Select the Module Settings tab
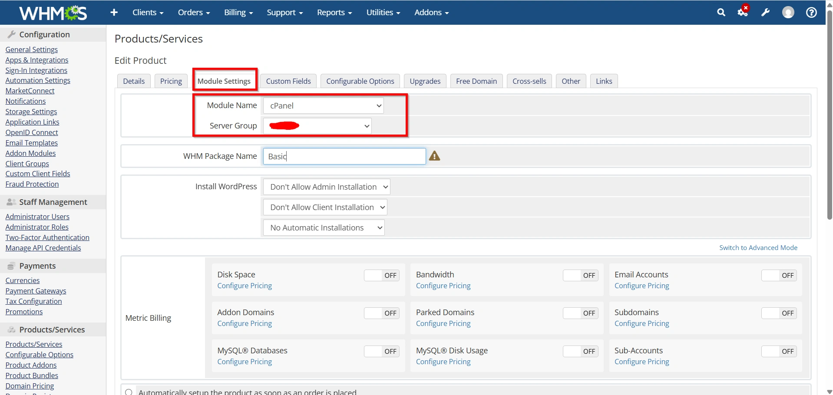Image resolution: width=833 pixels, height=395 pixels. [x=224, y=81]
